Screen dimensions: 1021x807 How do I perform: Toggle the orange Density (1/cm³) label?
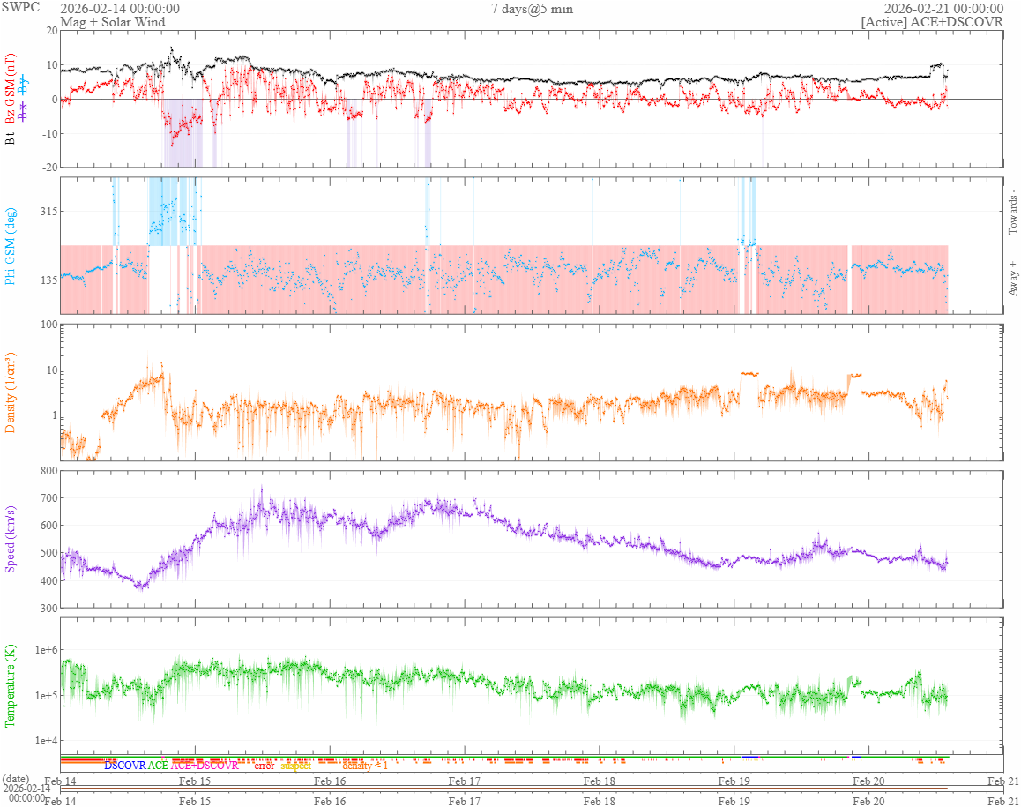(10, 393)
